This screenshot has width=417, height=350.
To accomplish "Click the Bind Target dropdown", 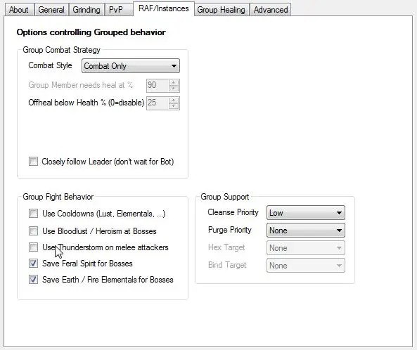I will pyautogui.click(x=306, y=266).
